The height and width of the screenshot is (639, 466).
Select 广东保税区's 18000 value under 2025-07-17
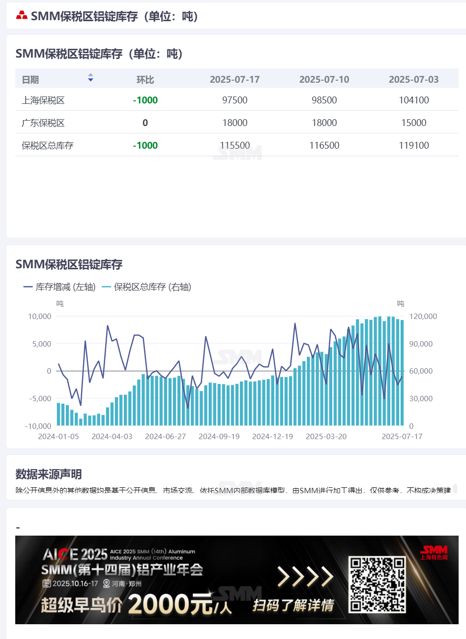tap(234, 123)
